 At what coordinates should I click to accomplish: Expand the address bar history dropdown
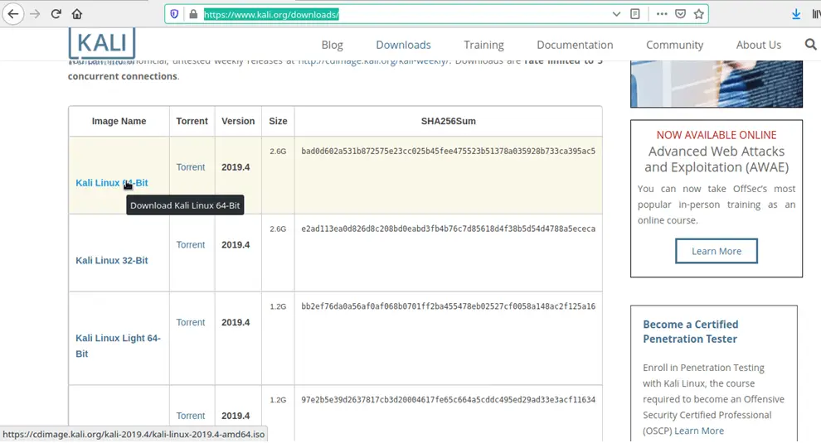616,14
